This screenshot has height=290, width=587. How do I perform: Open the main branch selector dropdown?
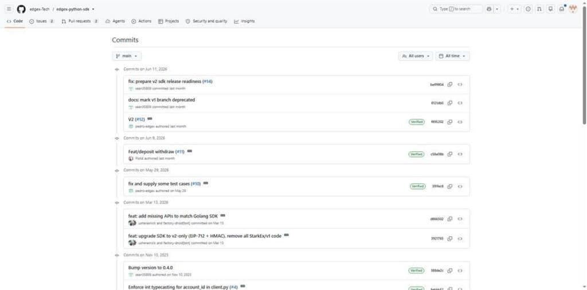(127, 56)
